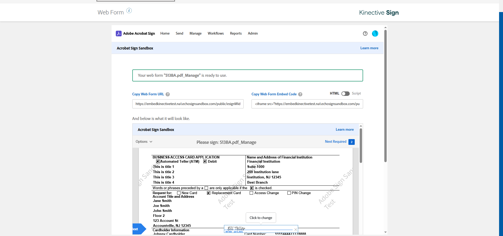Click the text "Best Branch"

[257, 183]
